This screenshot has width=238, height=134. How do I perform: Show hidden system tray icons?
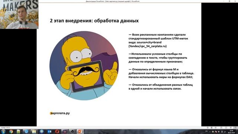coord(210,132)
